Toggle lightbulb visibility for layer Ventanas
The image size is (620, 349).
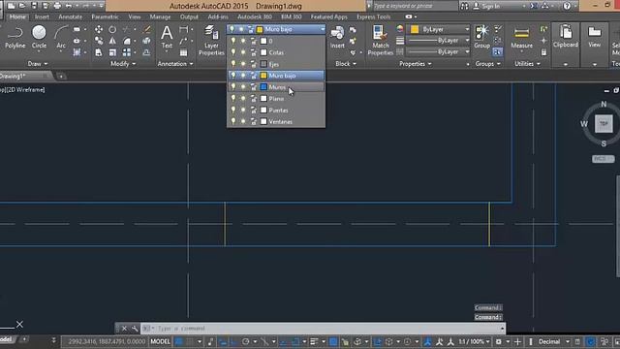click(x=233, y=121)
